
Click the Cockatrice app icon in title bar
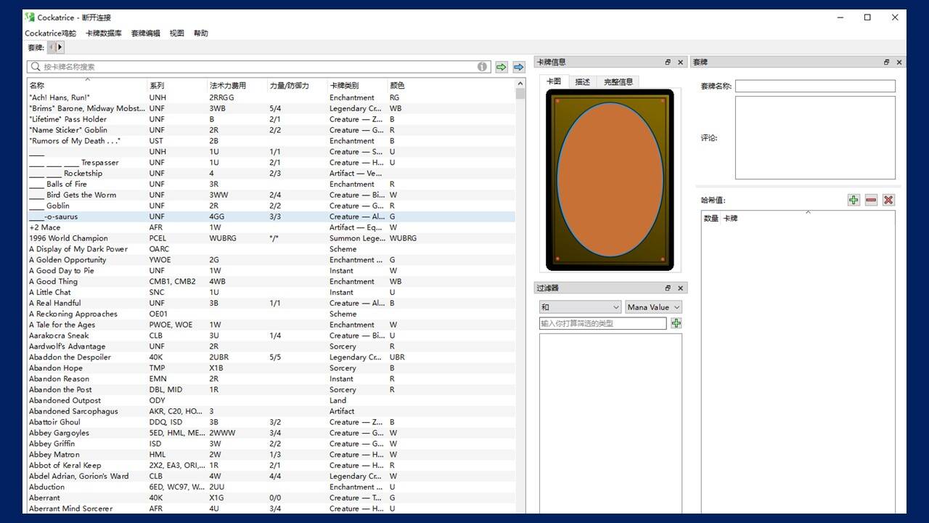(x=30, y=17)
